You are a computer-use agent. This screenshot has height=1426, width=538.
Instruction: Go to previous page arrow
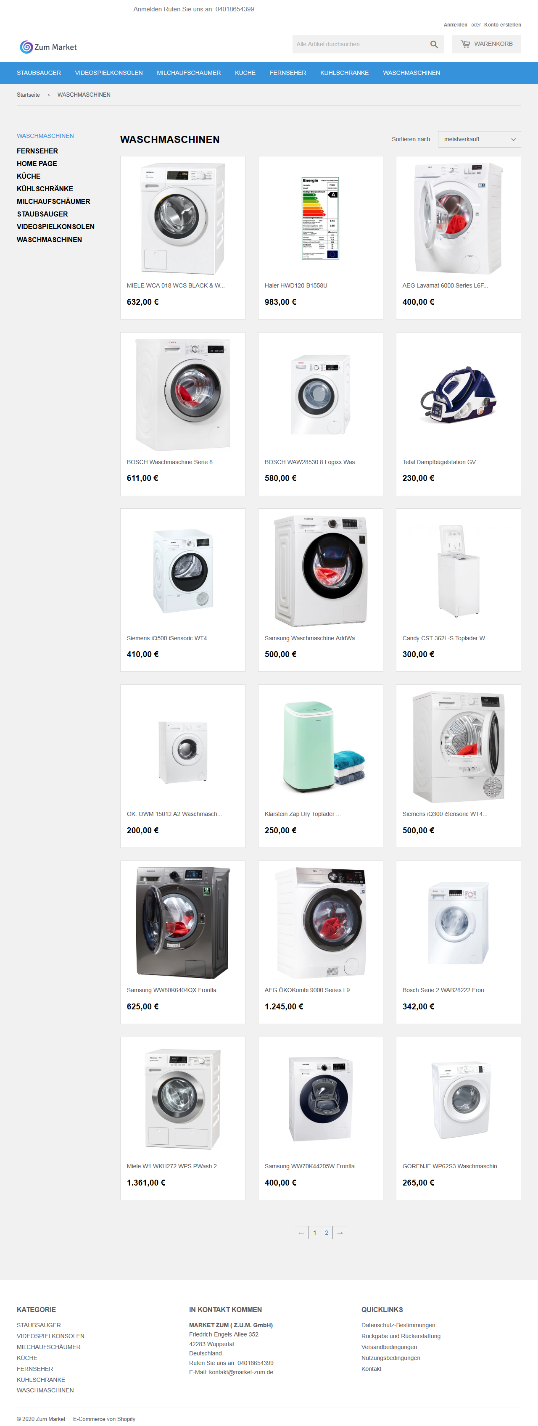301,1233
